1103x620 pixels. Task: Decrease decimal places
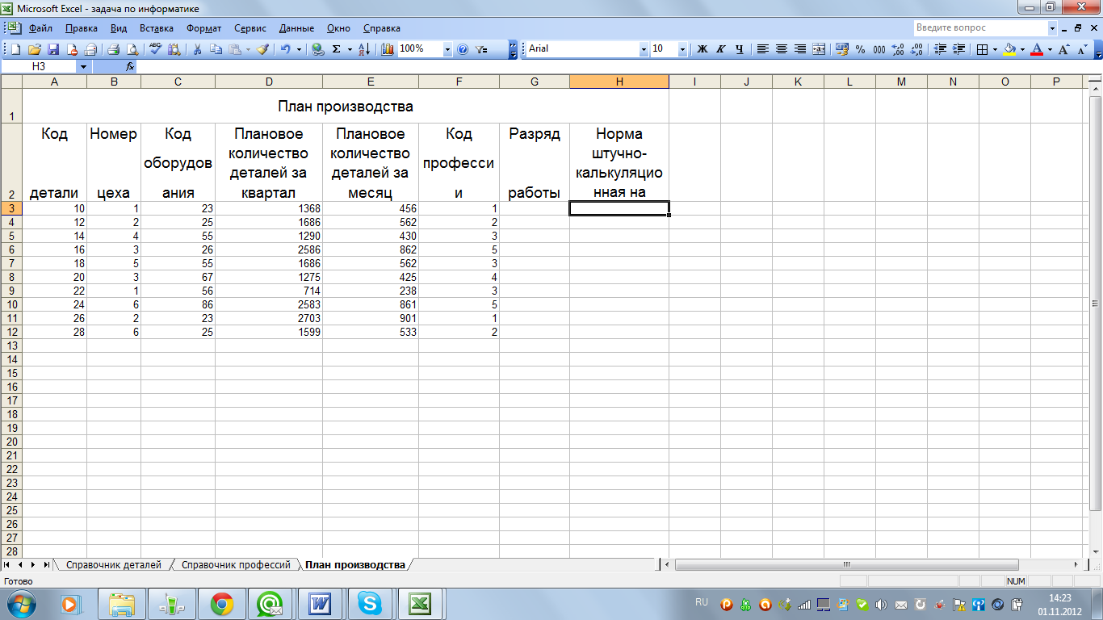916,49
